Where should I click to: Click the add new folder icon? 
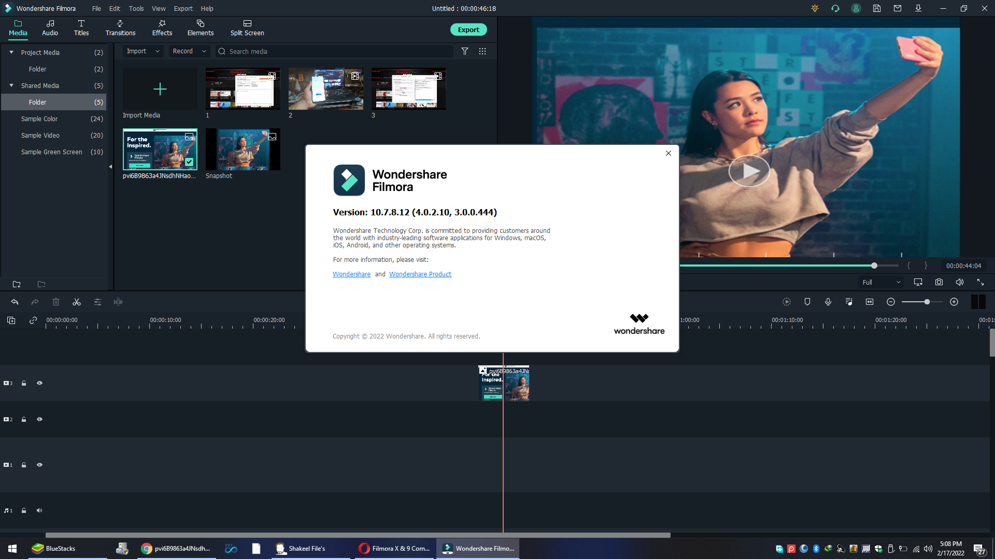click(17, 284)
